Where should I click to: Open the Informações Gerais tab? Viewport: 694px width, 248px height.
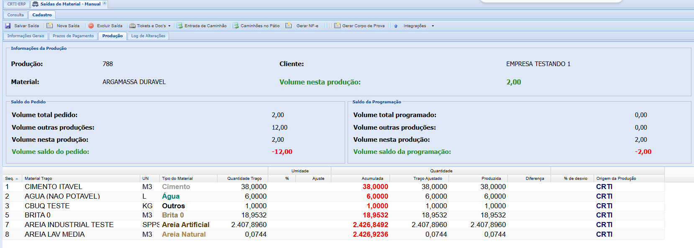click(x=26, y=36)
